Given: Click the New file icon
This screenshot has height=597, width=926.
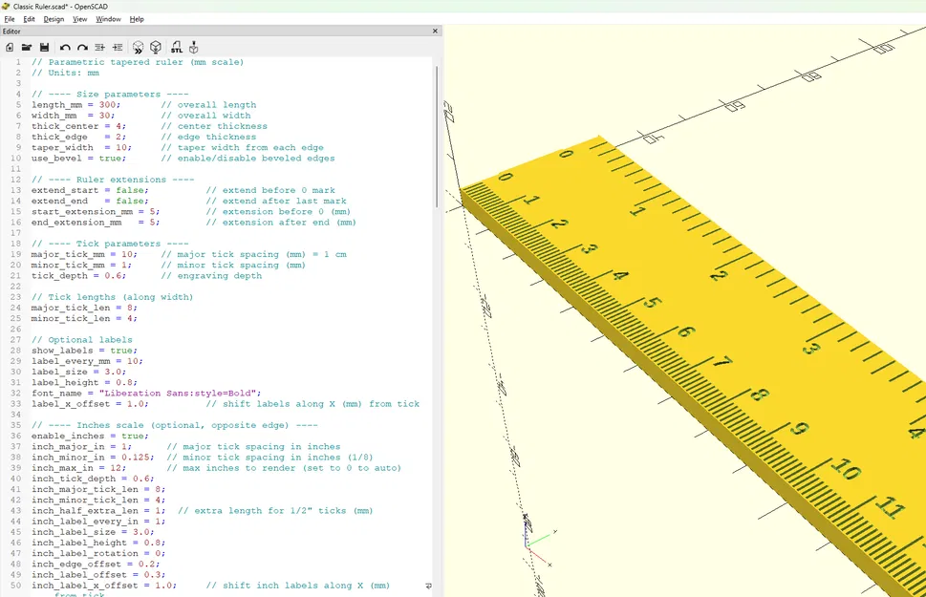Looking at the screenshot, I should tap(10, 47).
